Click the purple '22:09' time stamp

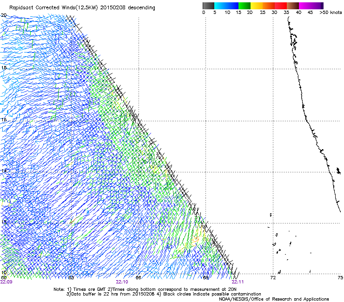(x=7, y=282)
